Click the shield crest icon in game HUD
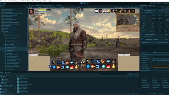Image resolution: width=169 pixels, height=95 pixels. point(105,11)
